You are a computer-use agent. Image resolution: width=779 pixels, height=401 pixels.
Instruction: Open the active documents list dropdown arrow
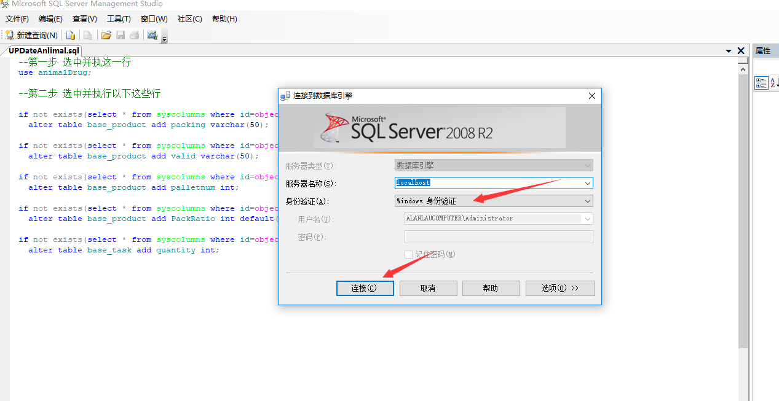pos(729,51)
